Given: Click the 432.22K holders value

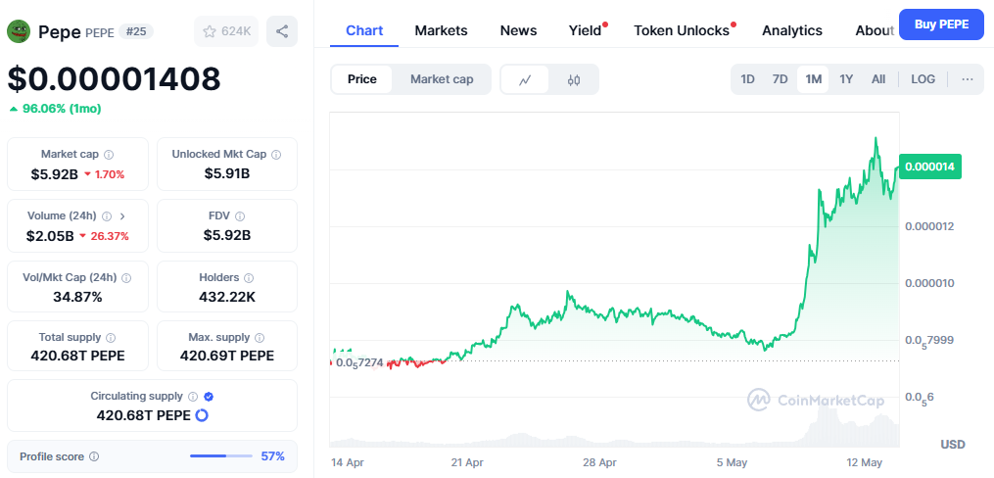Looking at the screenshot, I should (227, 297).
